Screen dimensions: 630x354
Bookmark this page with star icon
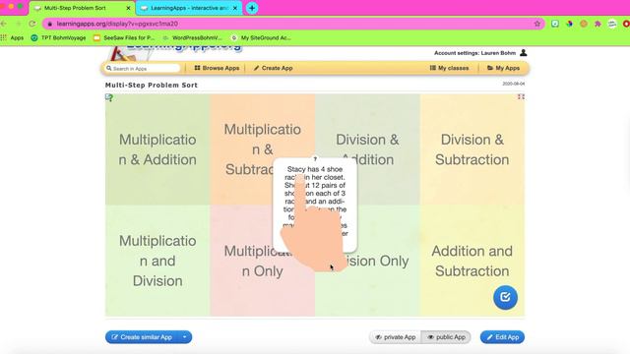coord(537,24)
